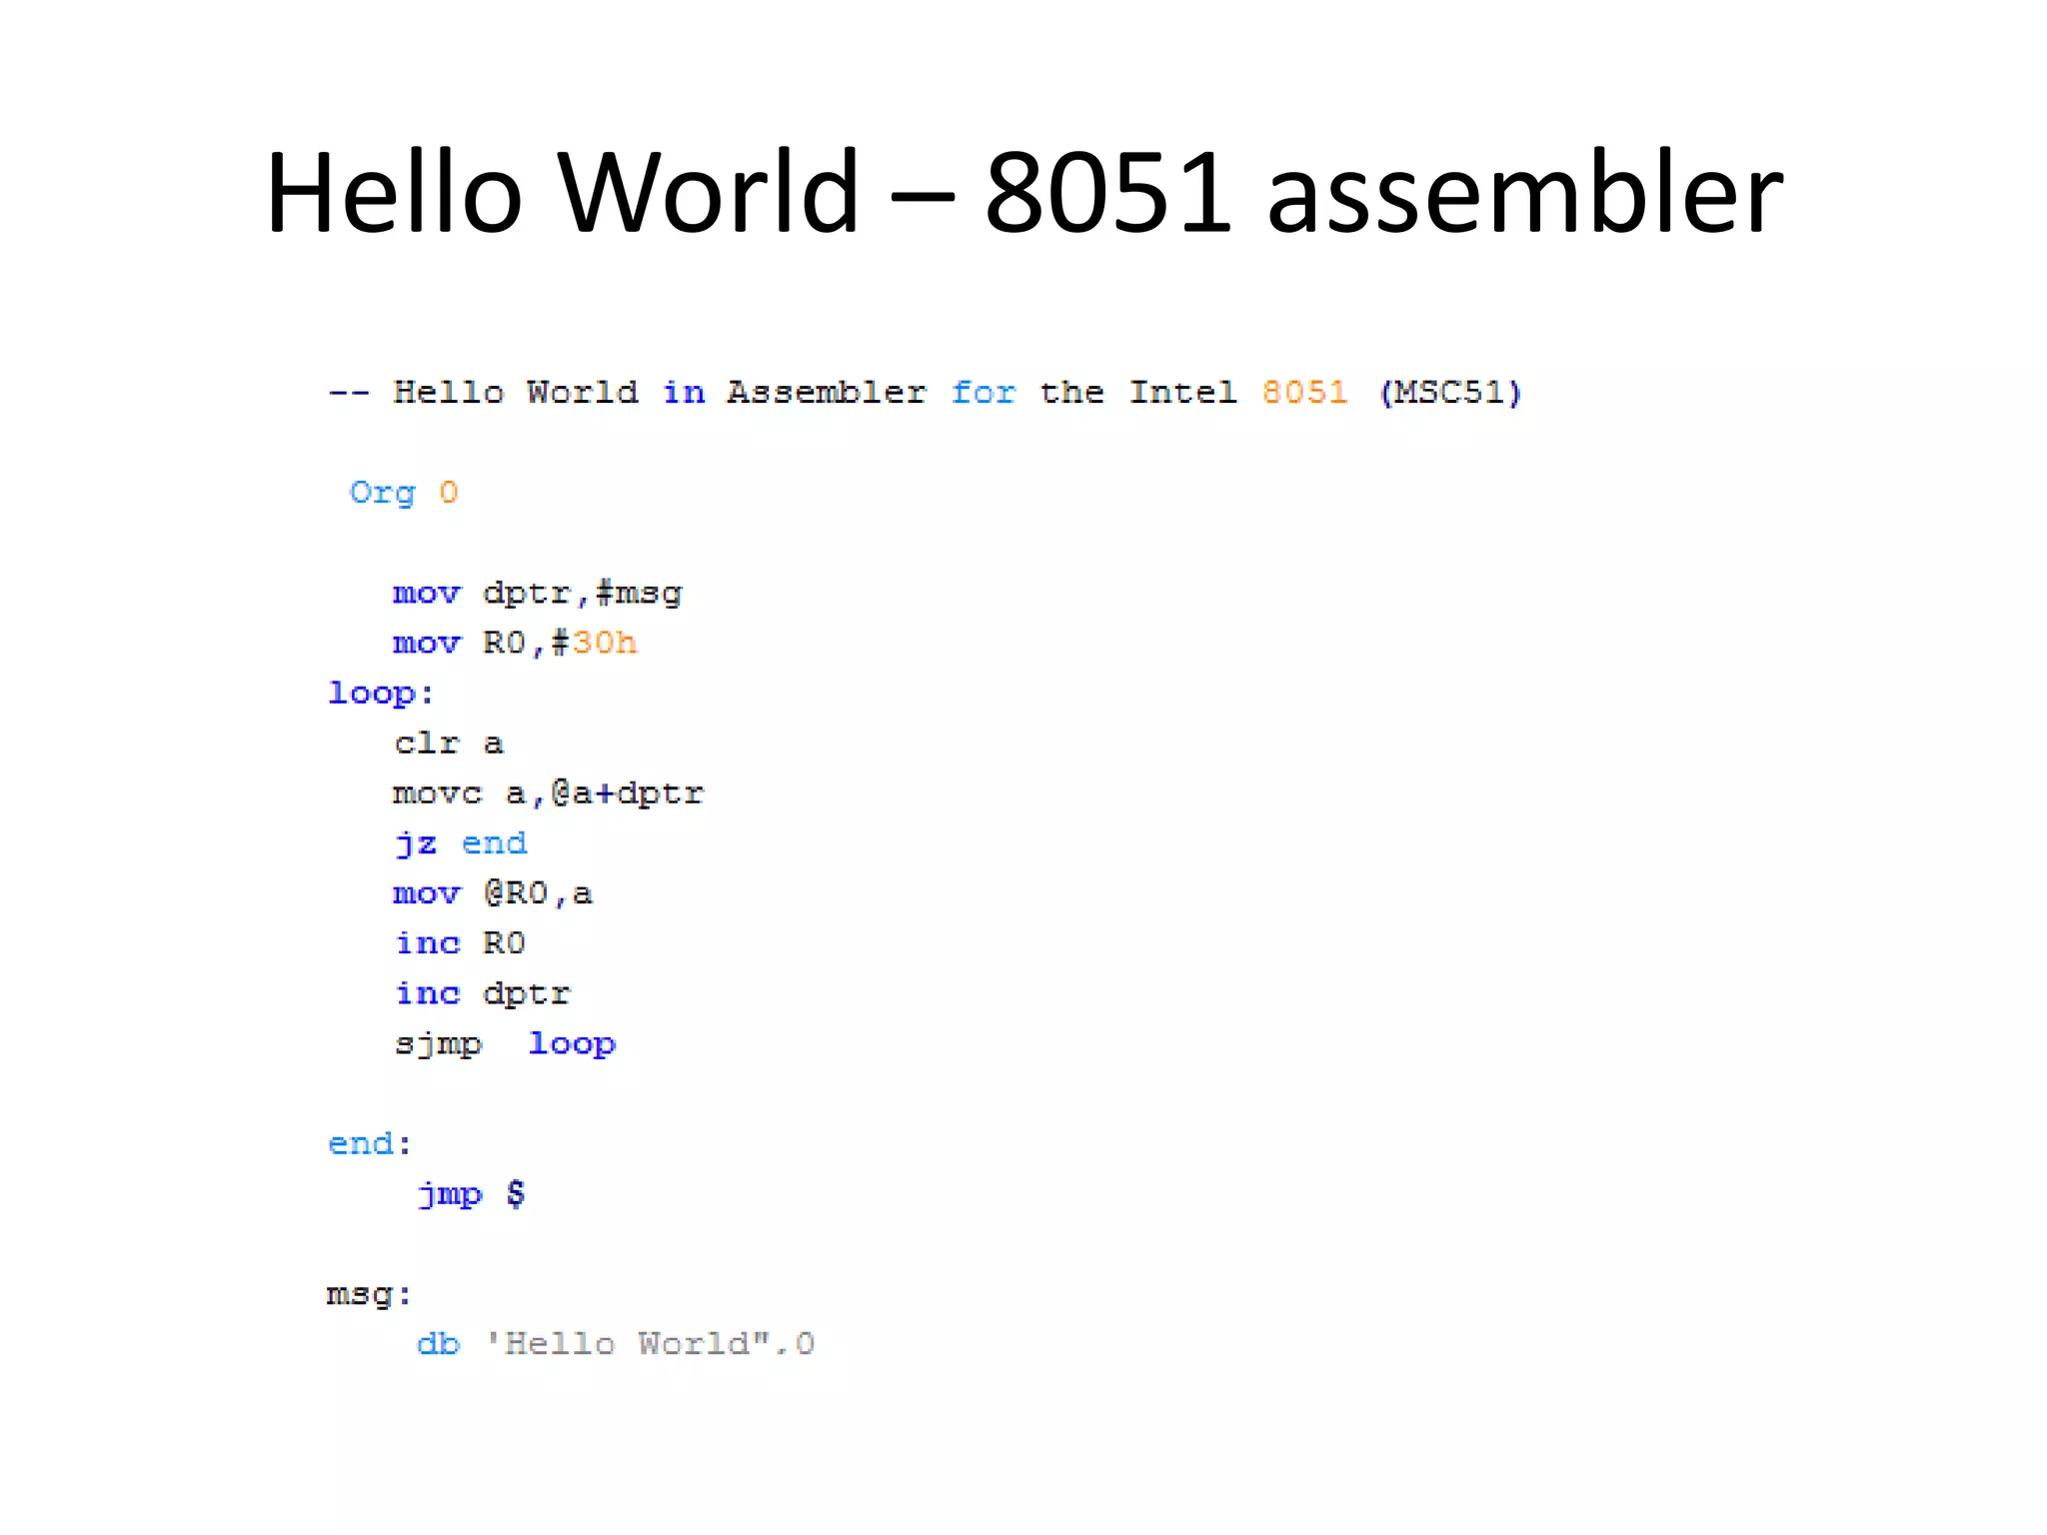This screenshot has width=2047, height=1535.
Task: Click the 'movc a,@a+dptr' line
Action: tap(548, 793)
